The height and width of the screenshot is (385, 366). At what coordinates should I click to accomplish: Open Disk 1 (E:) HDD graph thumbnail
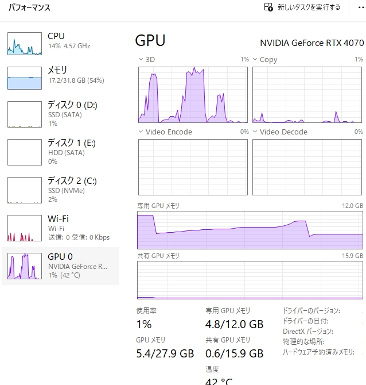tap(25, 152)
